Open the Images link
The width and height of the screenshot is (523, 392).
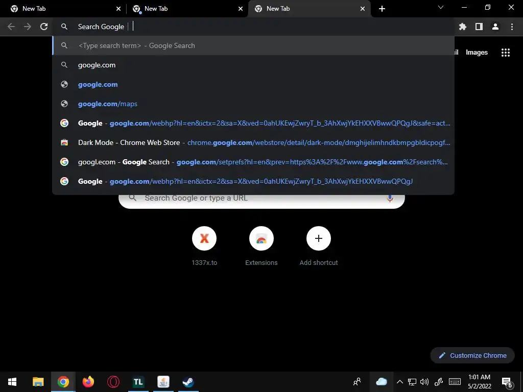477,53
